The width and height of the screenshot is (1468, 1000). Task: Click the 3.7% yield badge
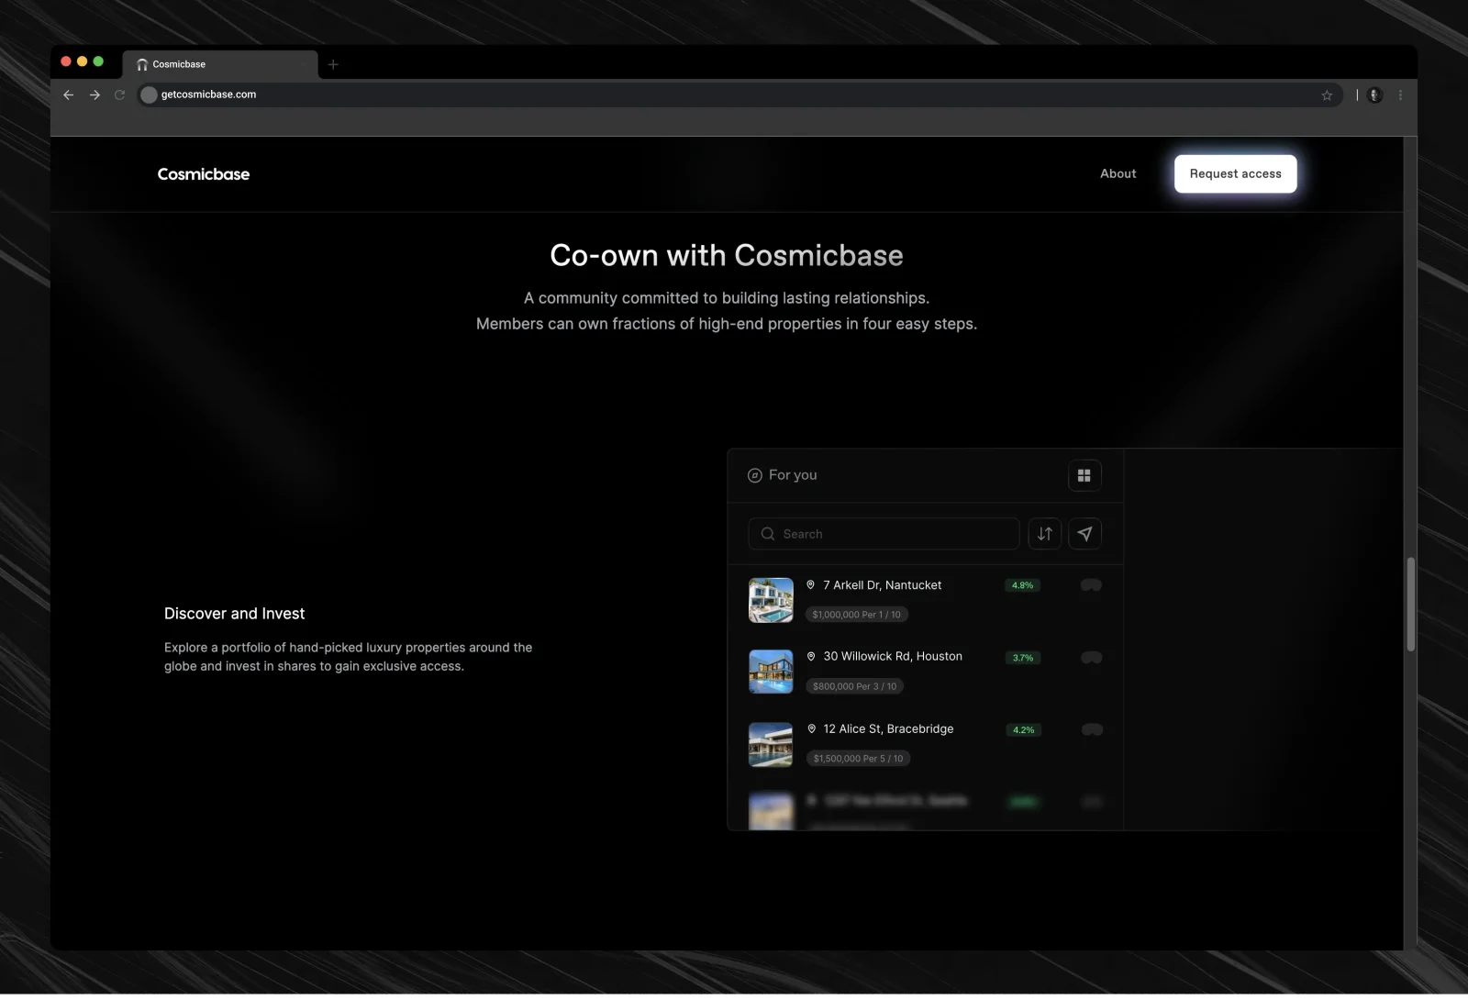click(x=1023, y=658)
